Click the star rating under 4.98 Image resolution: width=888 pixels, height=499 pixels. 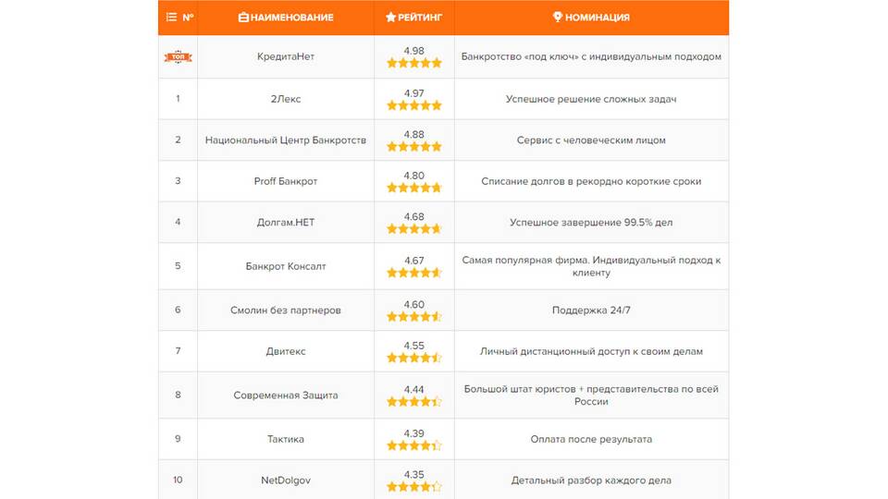(414, 63)
